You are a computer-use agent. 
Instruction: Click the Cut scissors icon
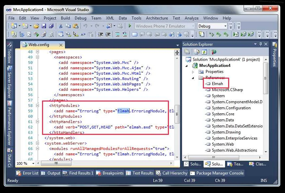click(61, 26)
